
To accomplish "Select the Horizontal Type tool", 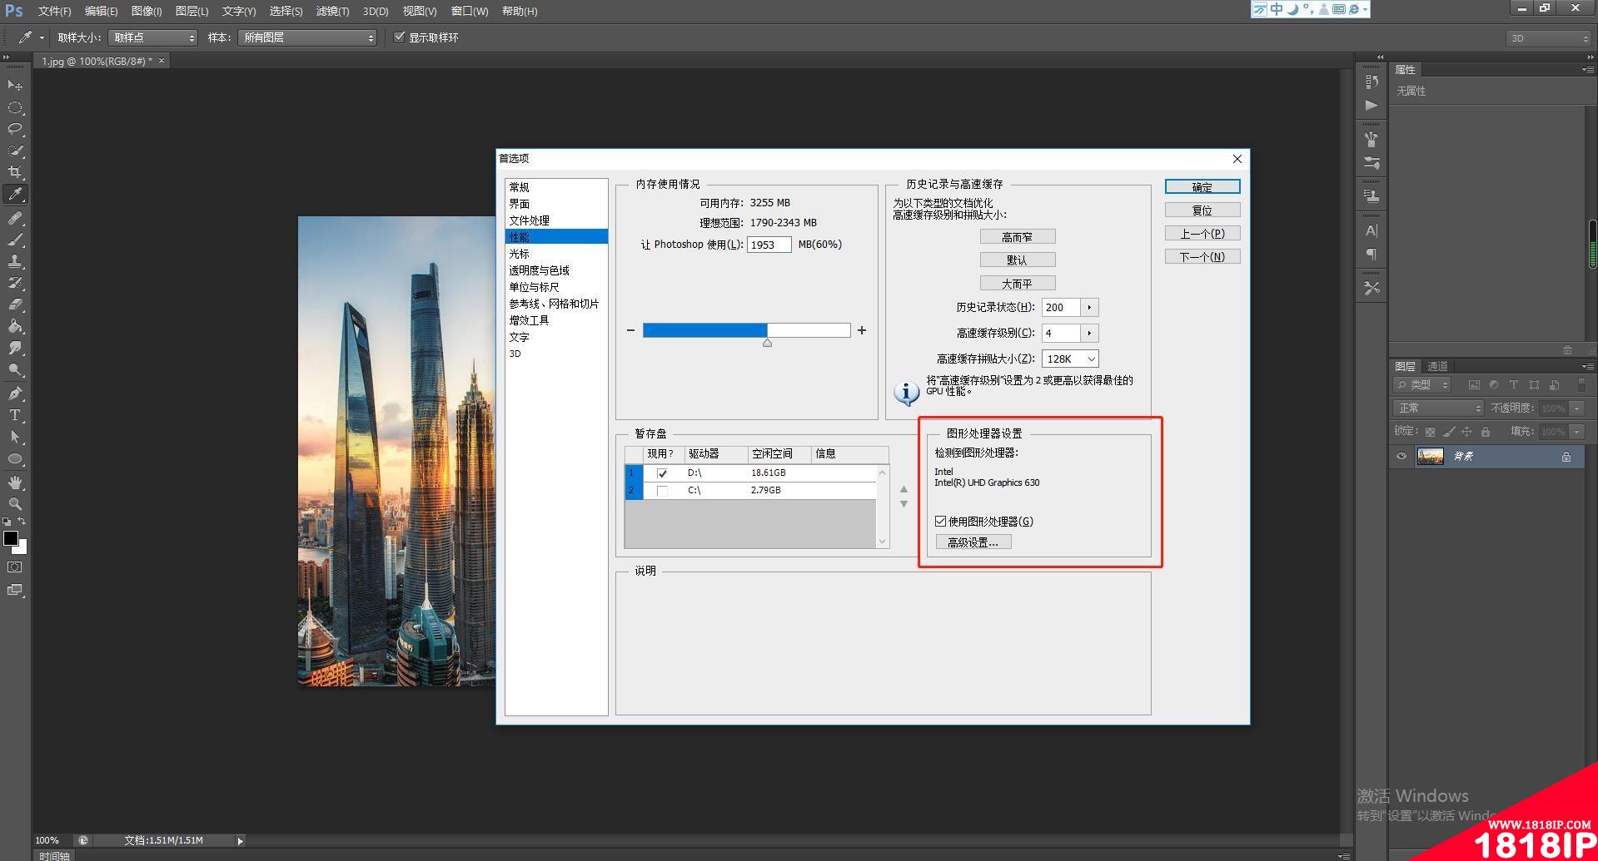I will (x=15, y=415).
